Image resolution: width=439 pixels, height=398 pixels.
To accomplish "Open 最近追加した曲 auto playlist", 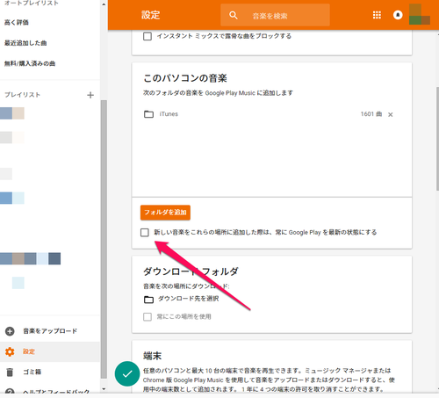I will click(25, 43).
